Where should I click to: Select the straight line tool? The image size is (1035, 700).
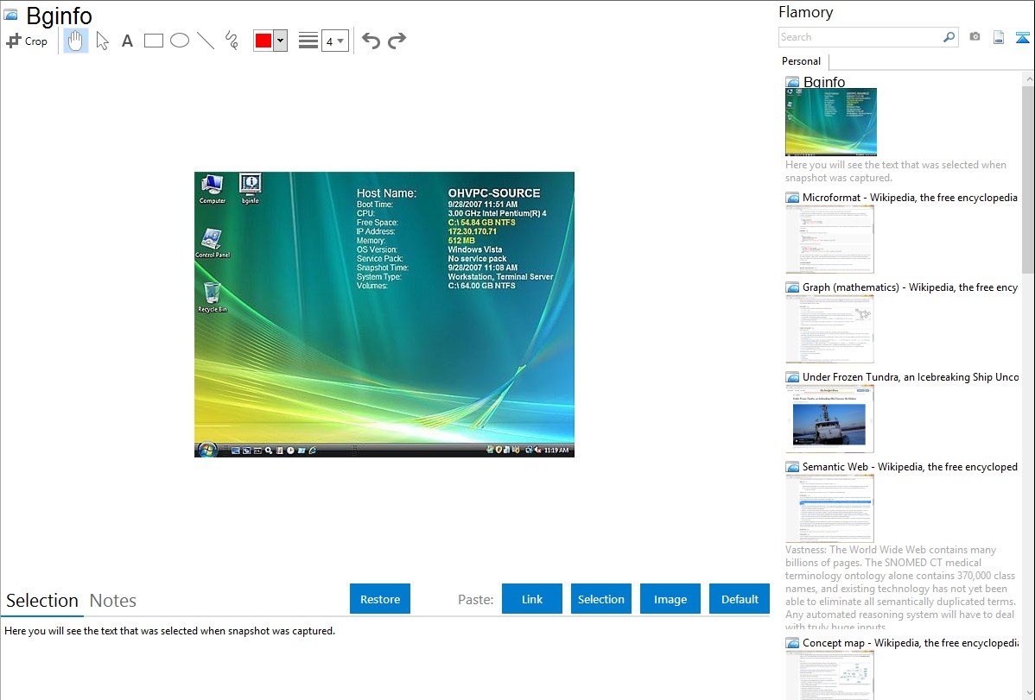[x=206, y=41]
